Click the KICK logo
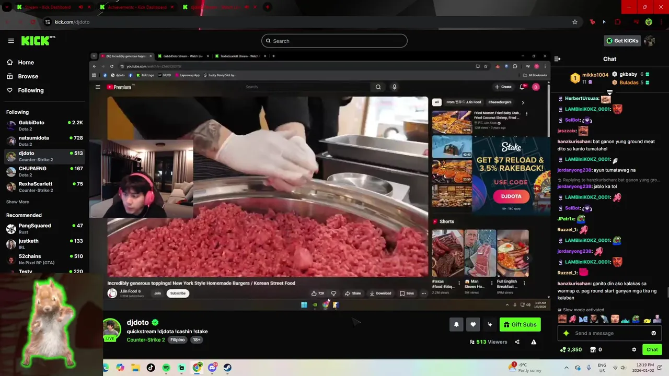 [x=38, y=41]
